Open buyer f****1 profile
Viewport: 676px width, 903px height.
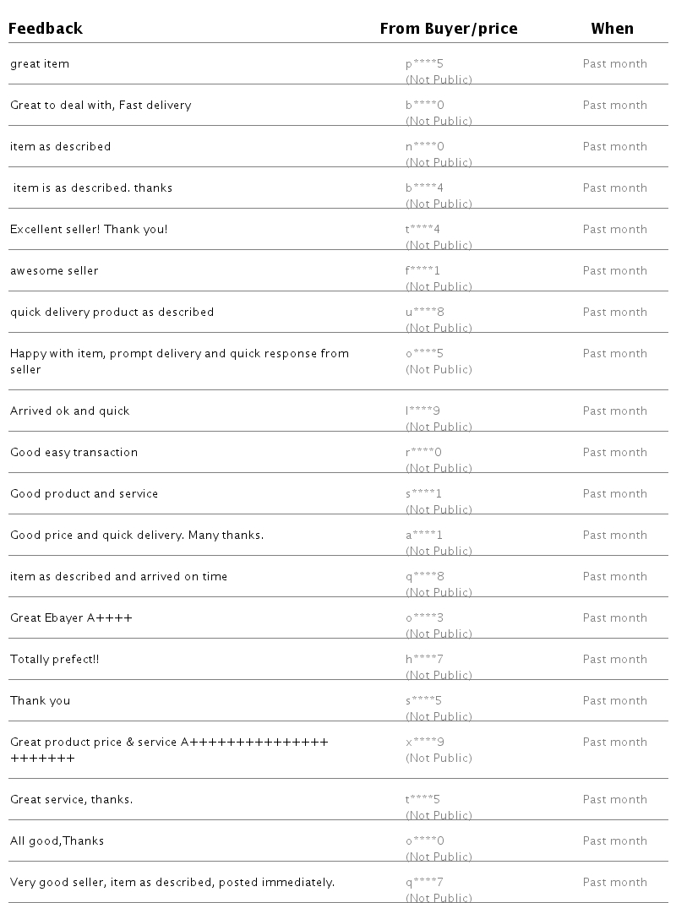click(422, 271)
